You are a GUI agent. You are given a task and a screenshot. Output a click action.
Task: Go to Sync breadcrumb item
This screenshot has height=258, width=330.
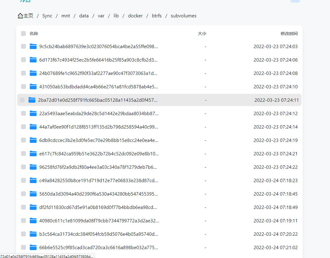click(47, 16)
